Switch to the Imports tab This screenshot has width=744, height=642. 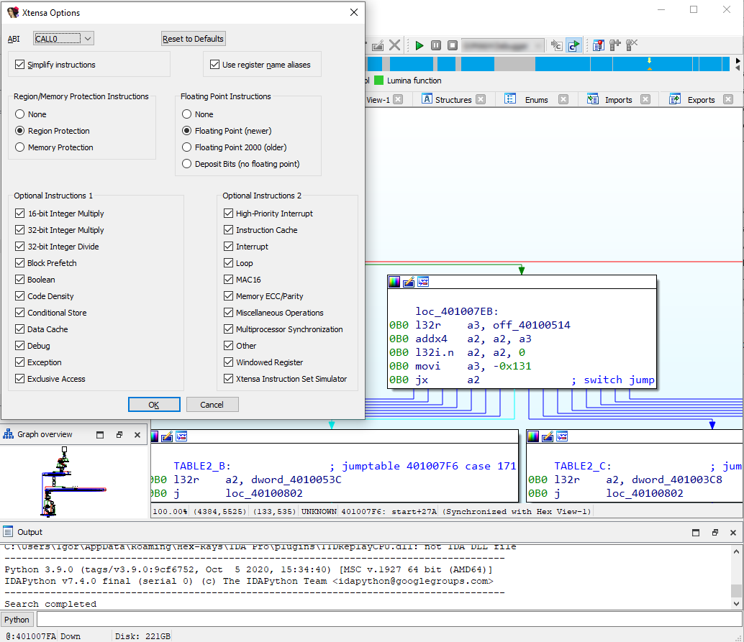[x=617, y=100]
